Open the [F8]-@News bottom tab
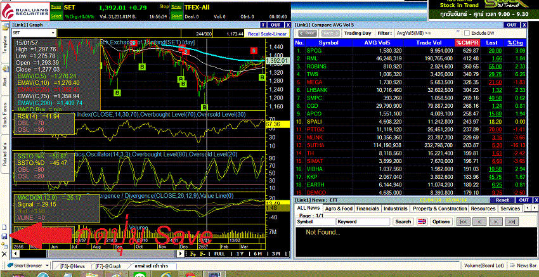Image resolution: width=539 pixels, height=277 pixels. click(x=72, y=266)
